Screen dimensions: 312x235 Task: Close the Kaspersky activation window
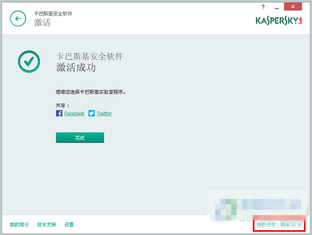tap(293, 7)
